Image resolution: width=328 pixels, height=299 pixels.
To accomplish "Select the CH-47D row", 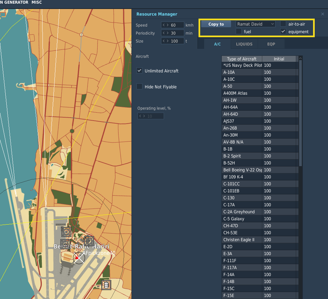I will coord(260,226).
